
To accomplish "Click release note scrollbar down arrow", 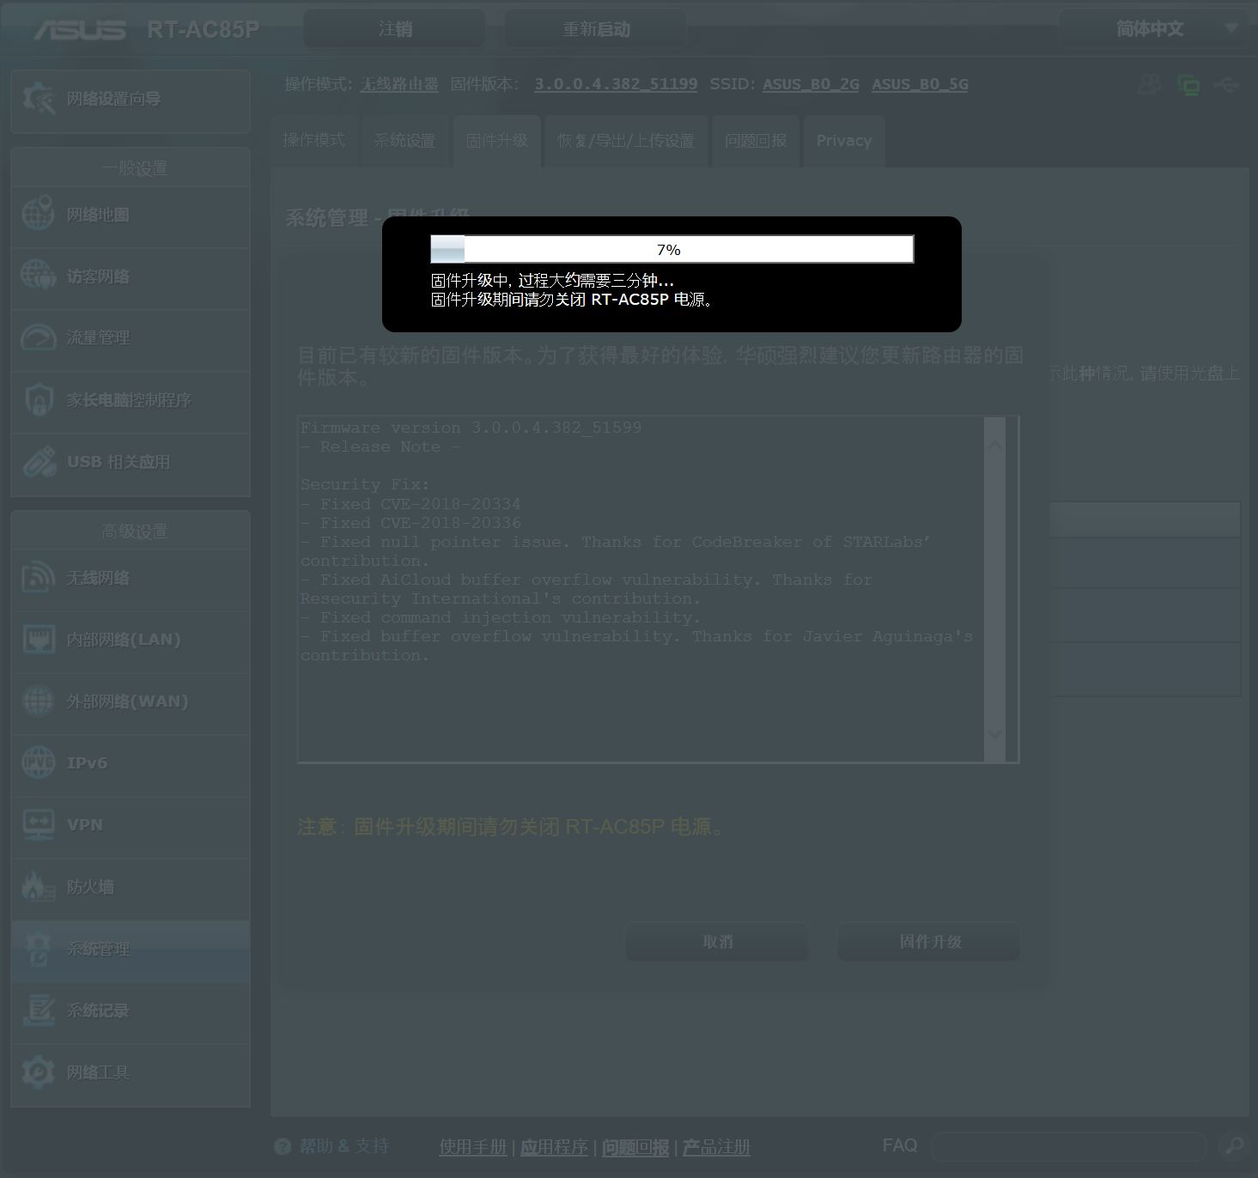I will 995,734.
